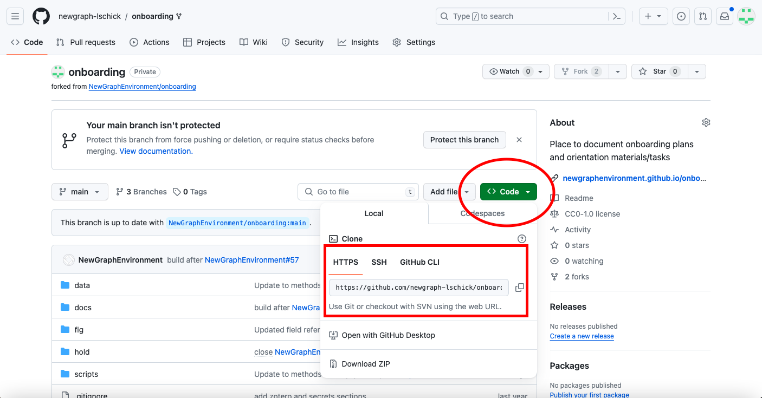
Task: Click Create a new release link
Action: [x=582, y=336]
